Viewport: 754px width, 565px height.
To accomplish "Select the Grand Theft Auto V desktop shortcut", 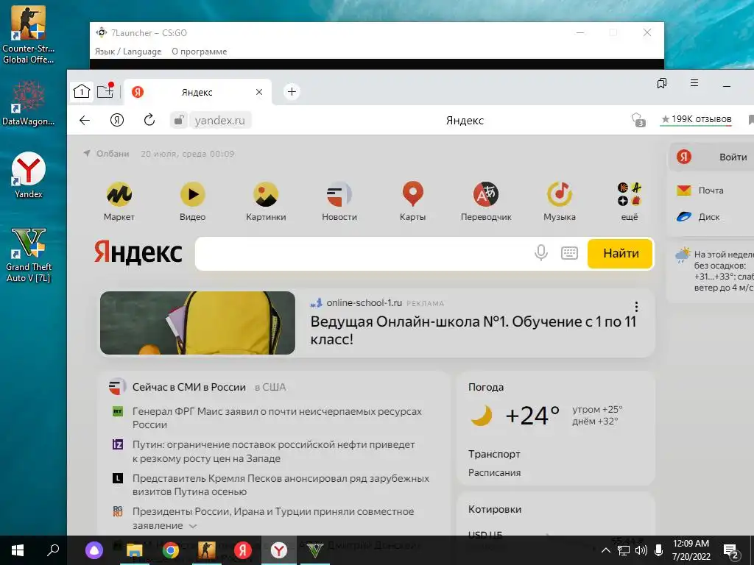I will pyautogui.click(x=29, y=255).
